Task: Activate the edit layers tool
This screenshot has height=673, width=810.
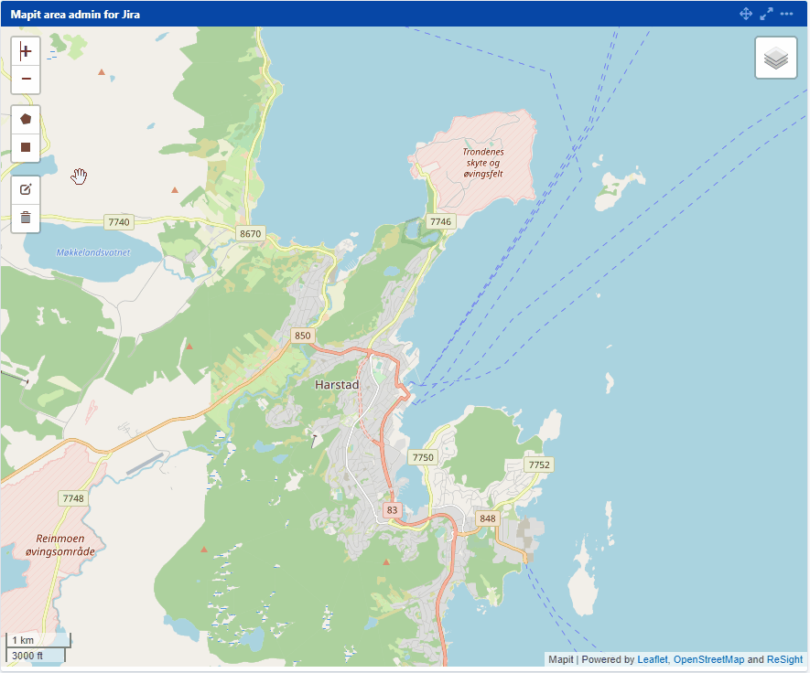Action: 26,190
